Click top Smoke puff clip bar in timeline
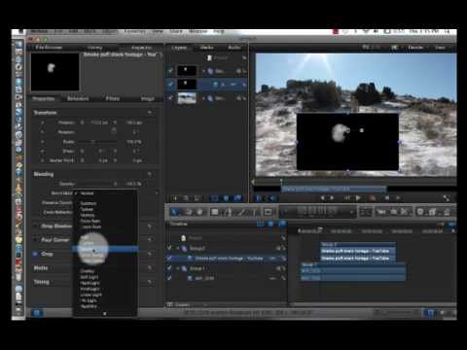 pos(358,251)
